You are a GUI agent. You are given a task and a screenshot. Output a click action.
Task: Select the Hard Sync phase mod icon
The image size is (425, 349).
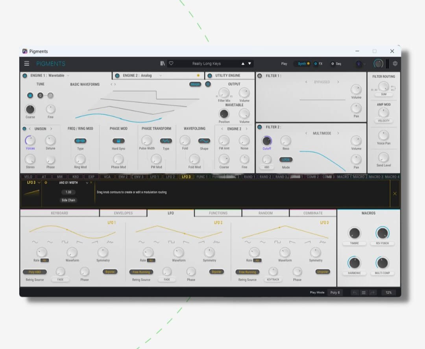coord(118,141)
